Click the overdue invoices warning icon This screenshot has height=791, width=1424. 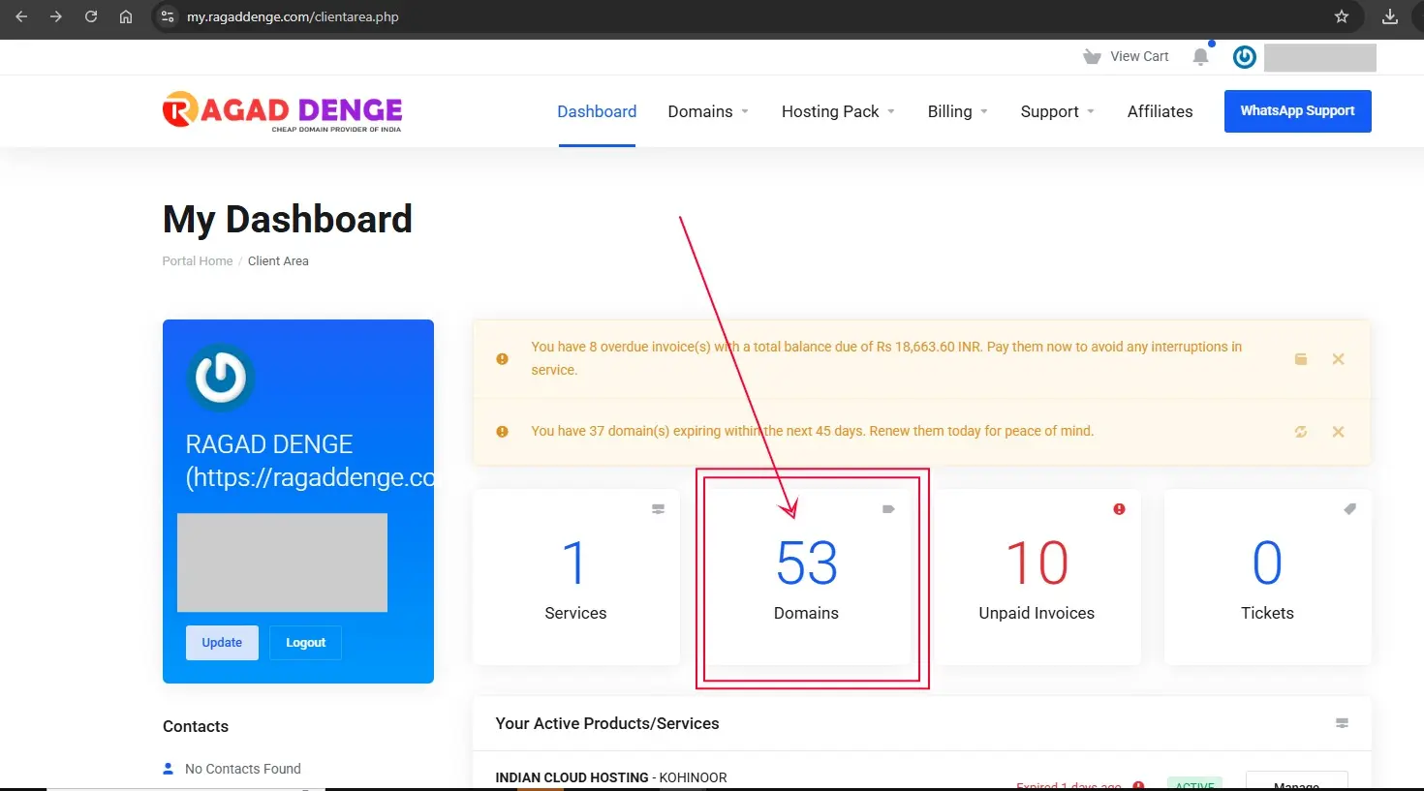[x=502, y=359]
